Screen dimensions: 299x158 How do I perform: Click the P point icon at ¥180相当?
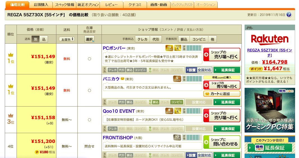coord(37,152)
